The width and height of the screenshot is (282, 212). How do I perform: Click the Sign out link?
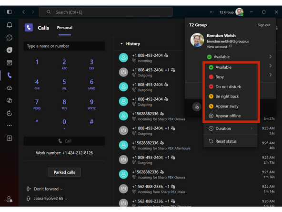pos(264,25)
